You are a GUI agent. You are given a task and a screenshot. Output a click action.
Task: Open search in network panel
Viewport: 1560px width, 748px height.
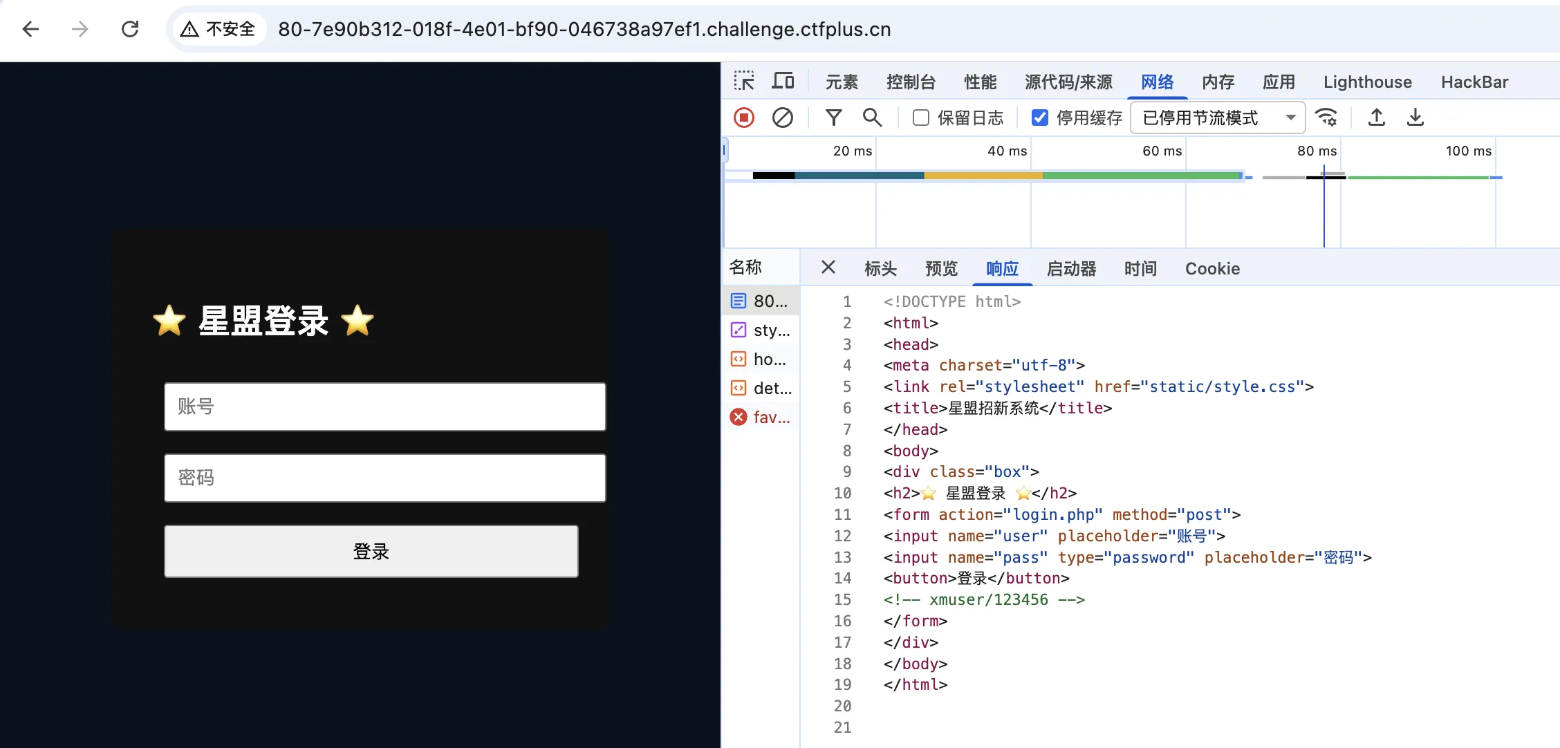coord(872,118)
